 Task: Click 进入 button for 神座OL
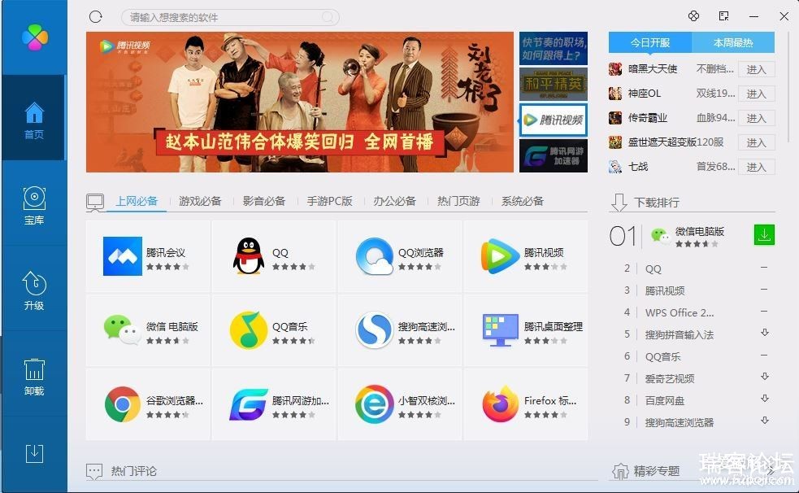pos(756,94)
